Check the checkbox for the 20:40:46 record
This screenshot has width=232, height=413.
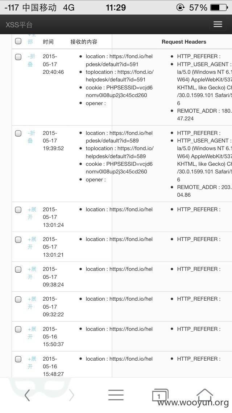click(x=18, y=57)
